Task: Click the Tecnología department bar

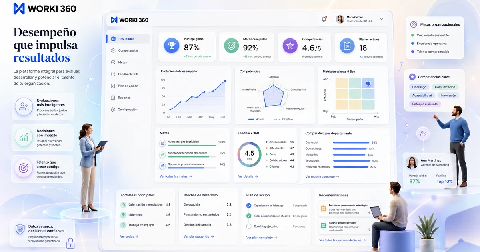Action: tap(352, 161)
